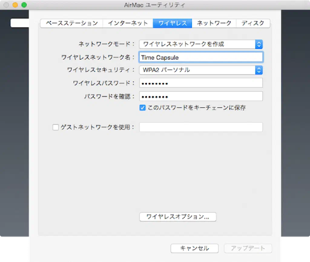The image size is (310, 262).
Task: Focus the ワイヤレスパスワード input field
Action: click(201, 83)
